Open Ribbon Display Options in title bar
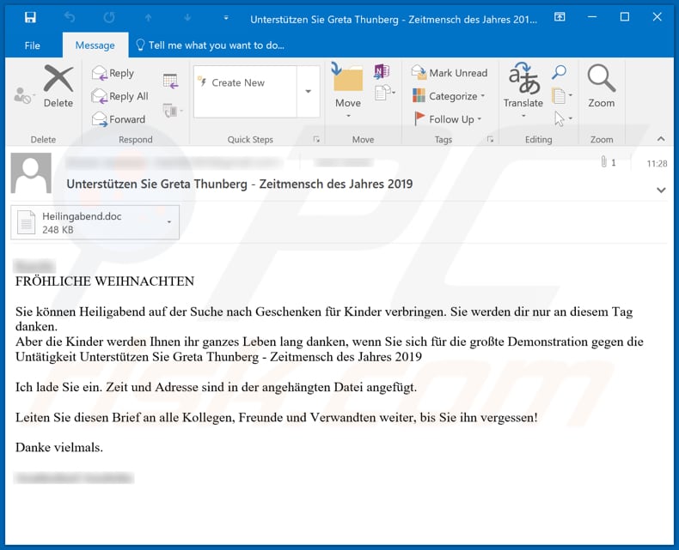 point(560,17)
